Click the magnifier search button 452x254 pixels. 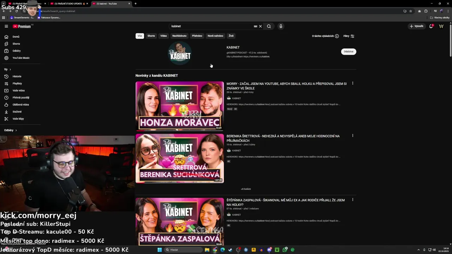[269, 26]
